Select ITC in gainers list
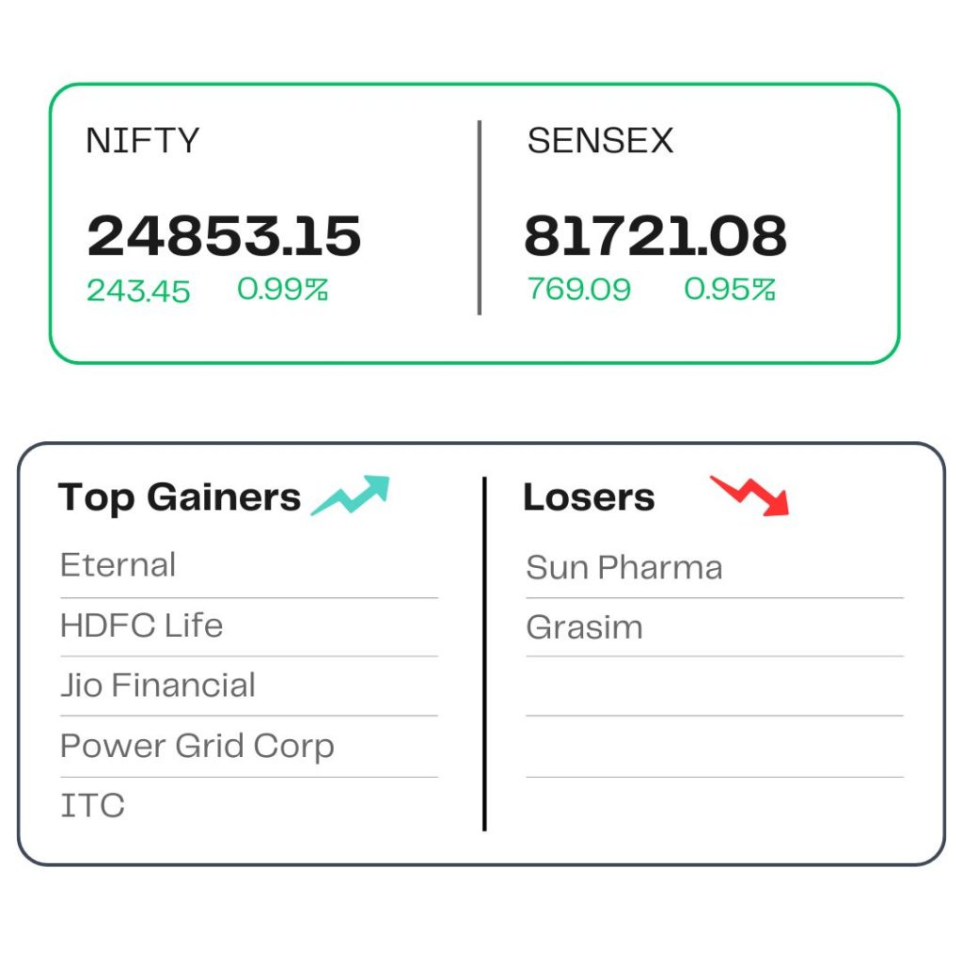This screenshot has height=963, width=963. coord(93,806)
